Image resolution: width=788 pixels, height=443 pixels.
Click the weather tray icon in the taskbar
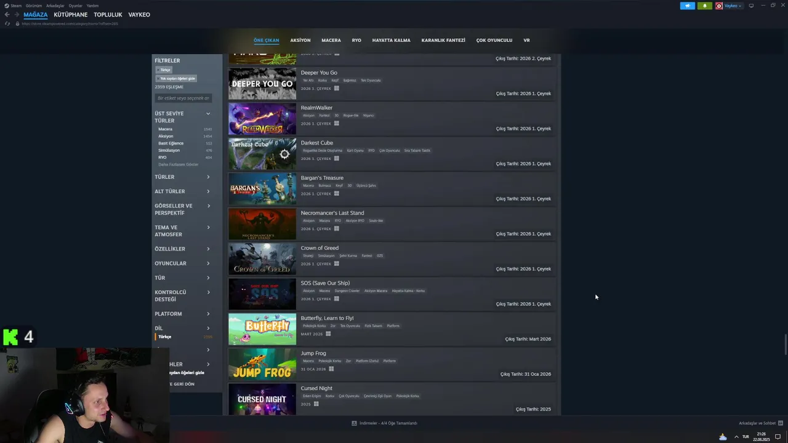coord(723,437)
